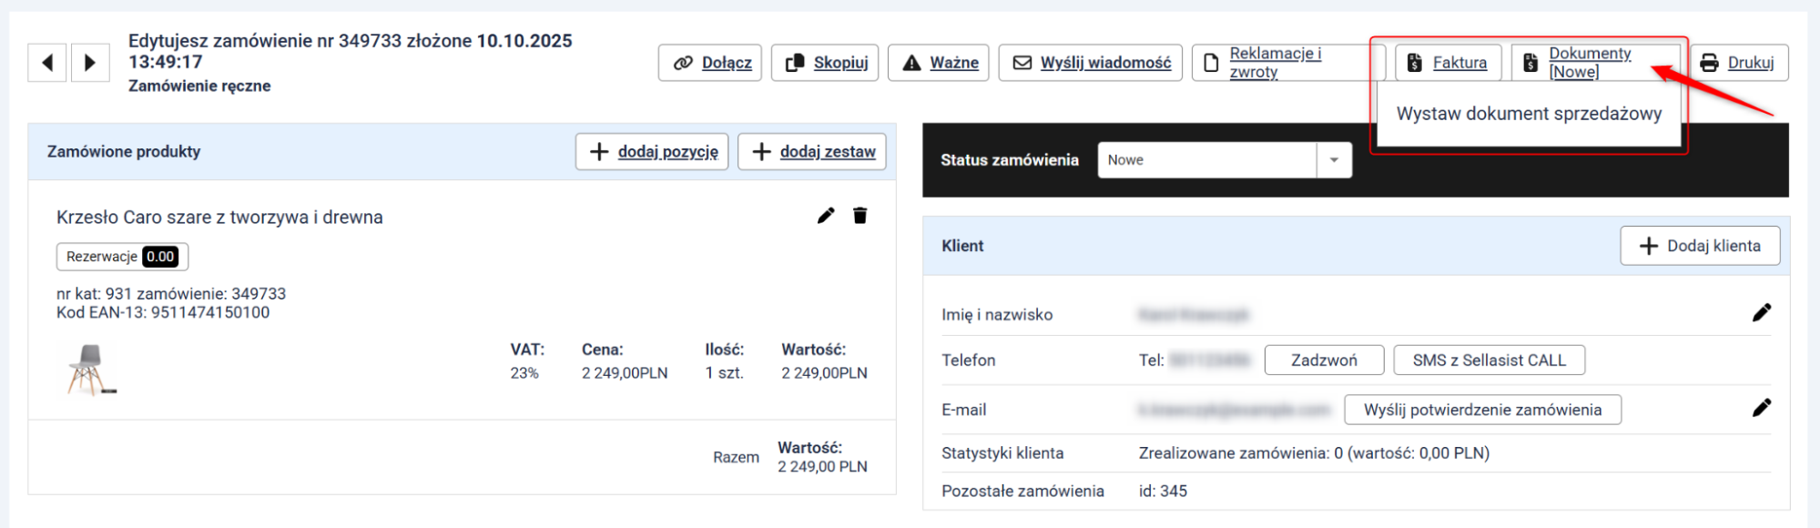Open Dokumenty [Nowe] dropdown
1820x528 pixels.
(1588, 63)
